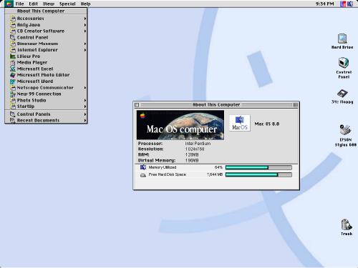Click the Microsoft Photo Editor icon
Screen dimensions: 358x268
(x=13, y=75)
